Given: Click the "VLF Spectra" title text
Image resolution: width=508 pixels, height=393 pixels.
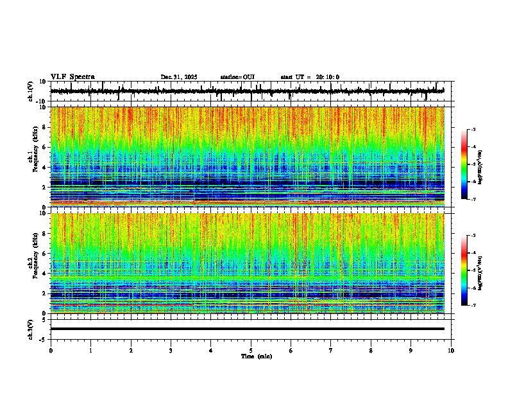Looking at the screenshot, I should tap(72, 77).
